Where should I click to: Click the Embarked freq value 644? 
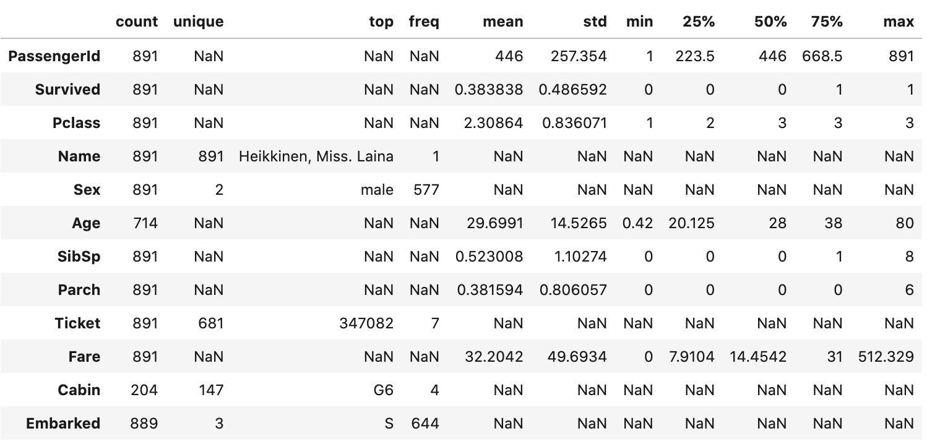426,424
